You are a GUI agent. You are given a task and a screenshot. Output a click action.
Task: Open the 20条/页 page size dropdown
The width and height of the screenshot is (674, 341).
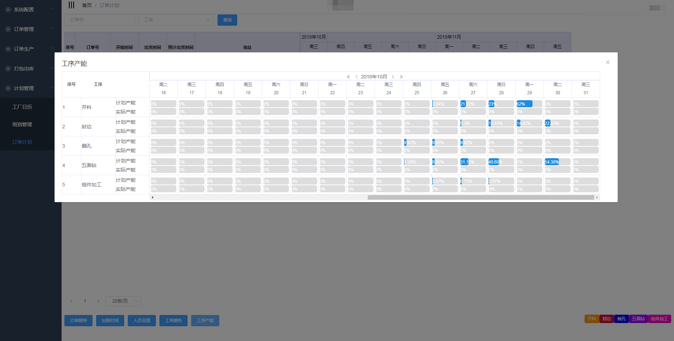point(123,301)
